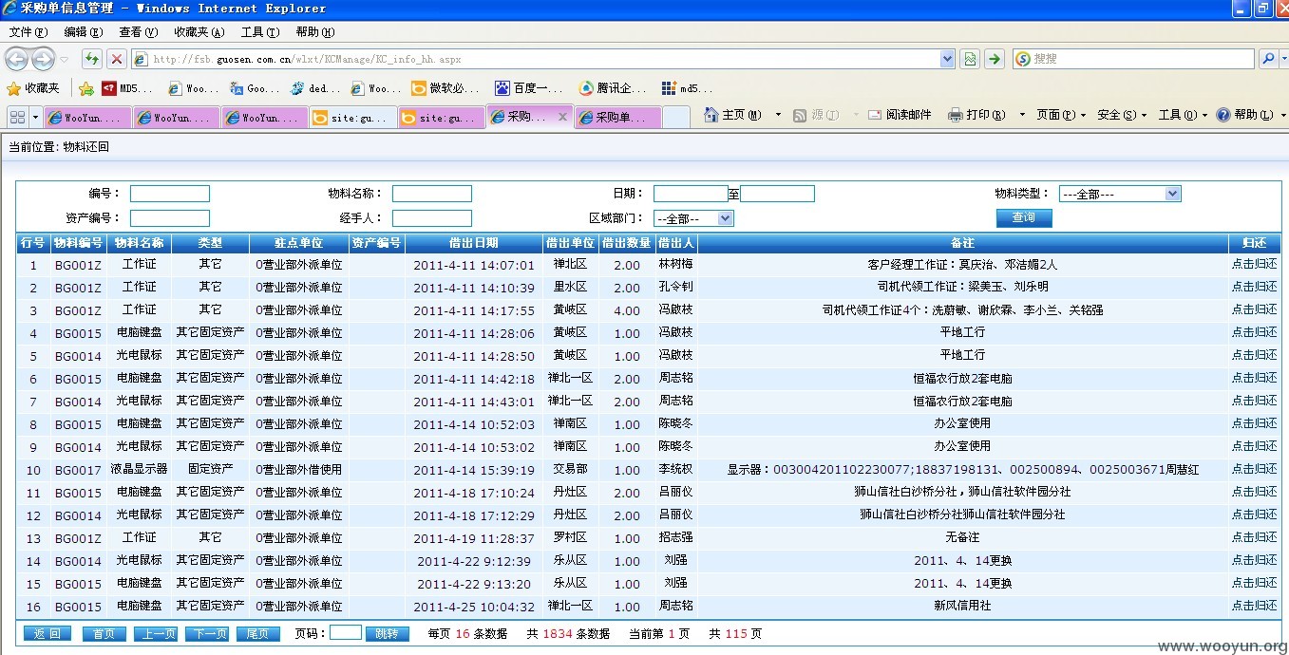The width and height of the screenshot is (1289, 655).
Task: Open the 工具(T) menu in menu bar
Action: (x=259, y=32)
